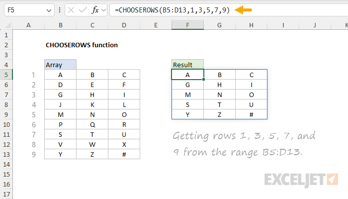Select column I header
The height and width of the screenshot is (199, 348).
coord(283,25)
